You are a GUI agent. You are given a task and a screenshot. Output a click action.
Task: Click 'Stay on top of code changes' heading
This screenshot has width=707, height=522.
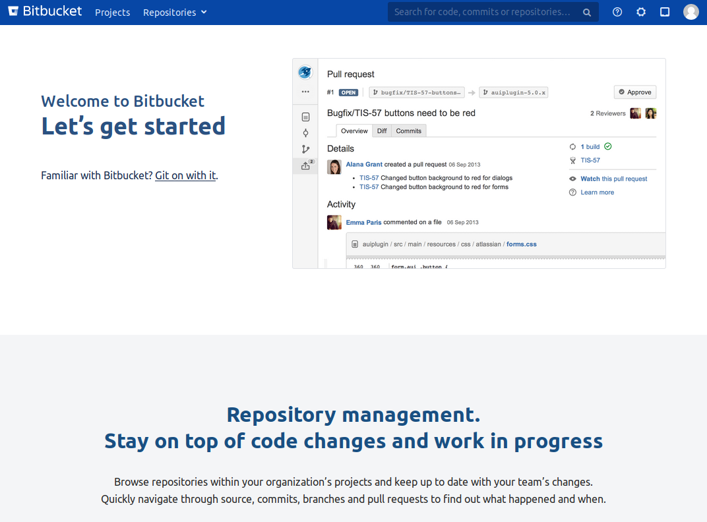click(353, 441)
